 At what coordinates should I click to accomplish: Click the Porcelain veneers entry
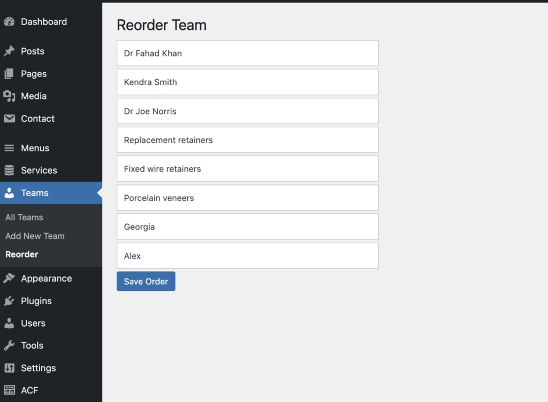(x=247, y=197)
